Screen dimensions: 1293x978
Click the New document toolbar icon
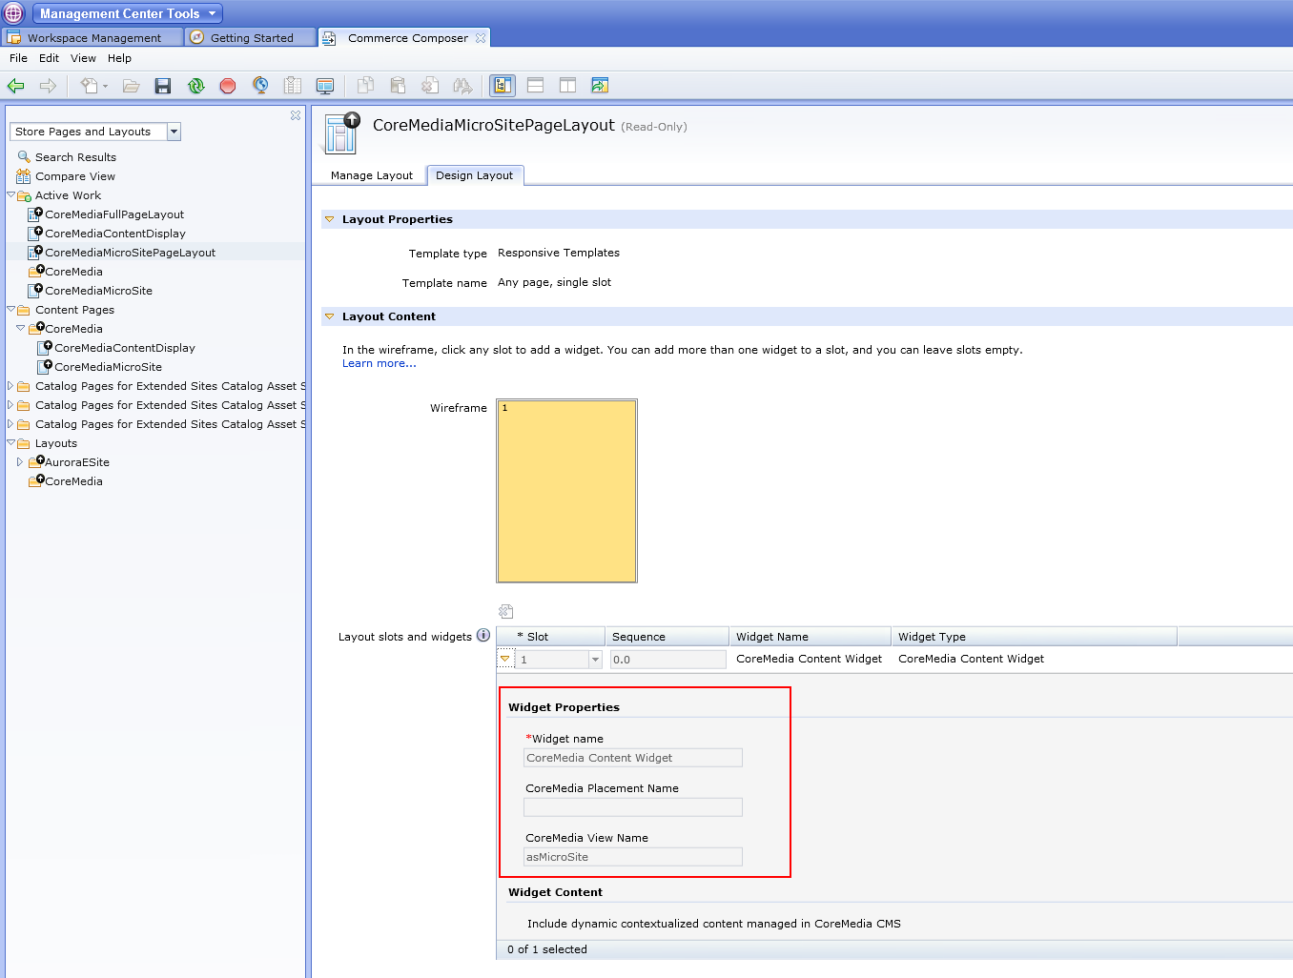(89, 86)
